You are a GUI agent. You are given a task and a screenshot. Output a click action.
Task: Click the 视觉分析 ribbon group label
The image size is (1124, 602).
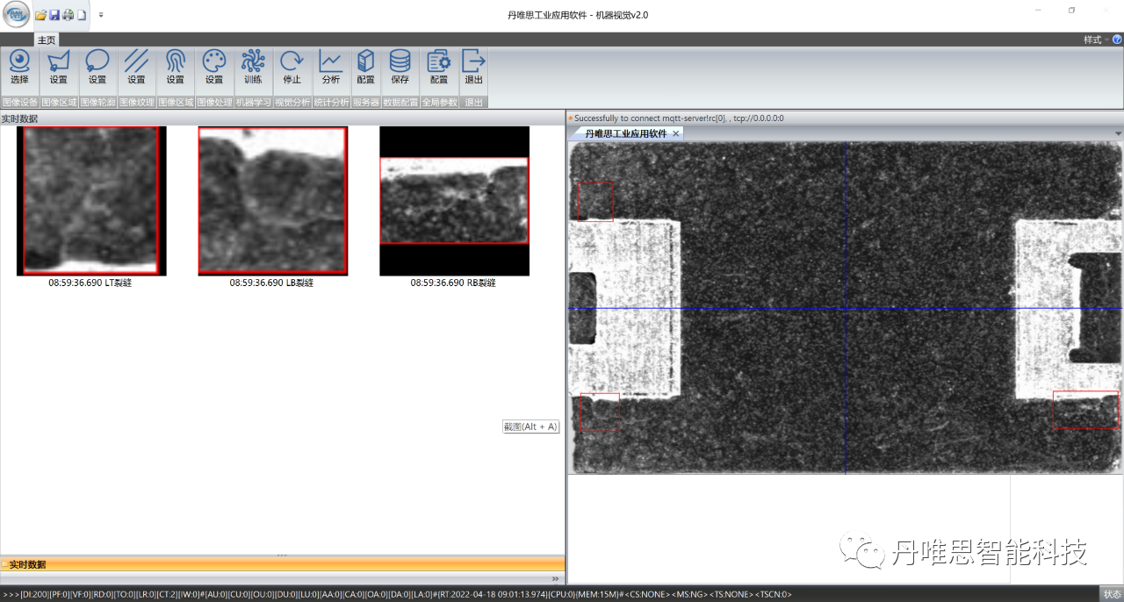click(x=292, y=102)
